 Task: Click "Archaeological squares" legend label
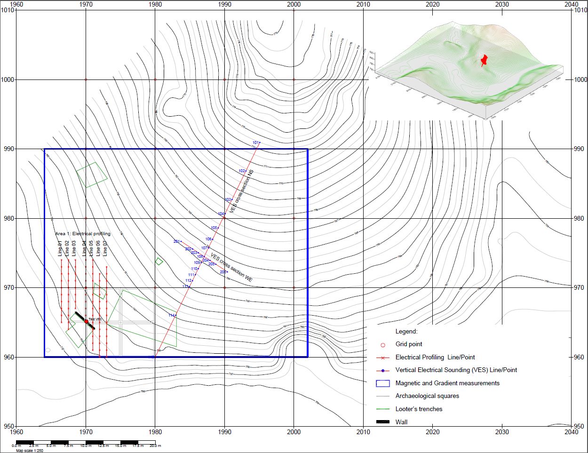click(x=427, y=396)
